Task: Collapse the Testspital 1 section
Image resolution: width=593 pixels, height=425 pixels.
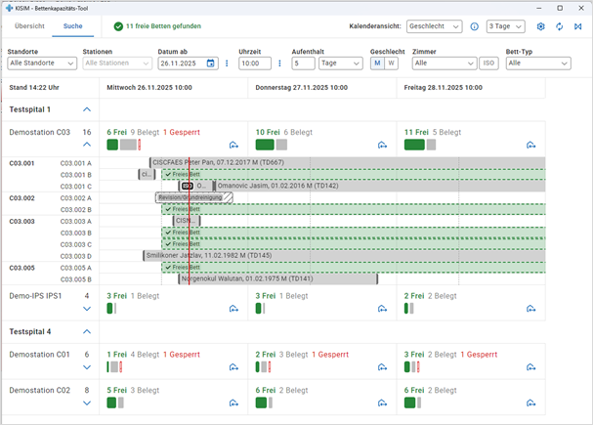Action: tap(86, 110)
